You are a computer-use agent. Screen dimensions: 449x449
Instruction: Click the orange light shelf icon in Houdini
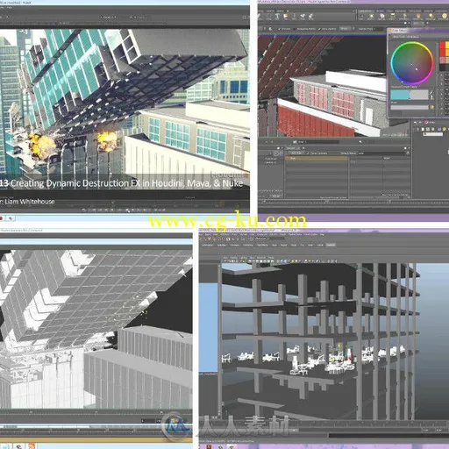pos(418,17)
